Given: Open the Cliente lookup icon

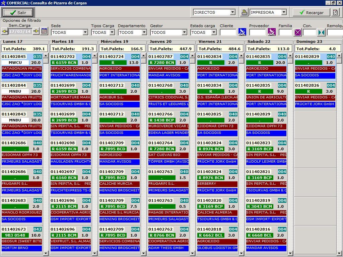Looking at the screenshot, I should [x=242, y=32].
